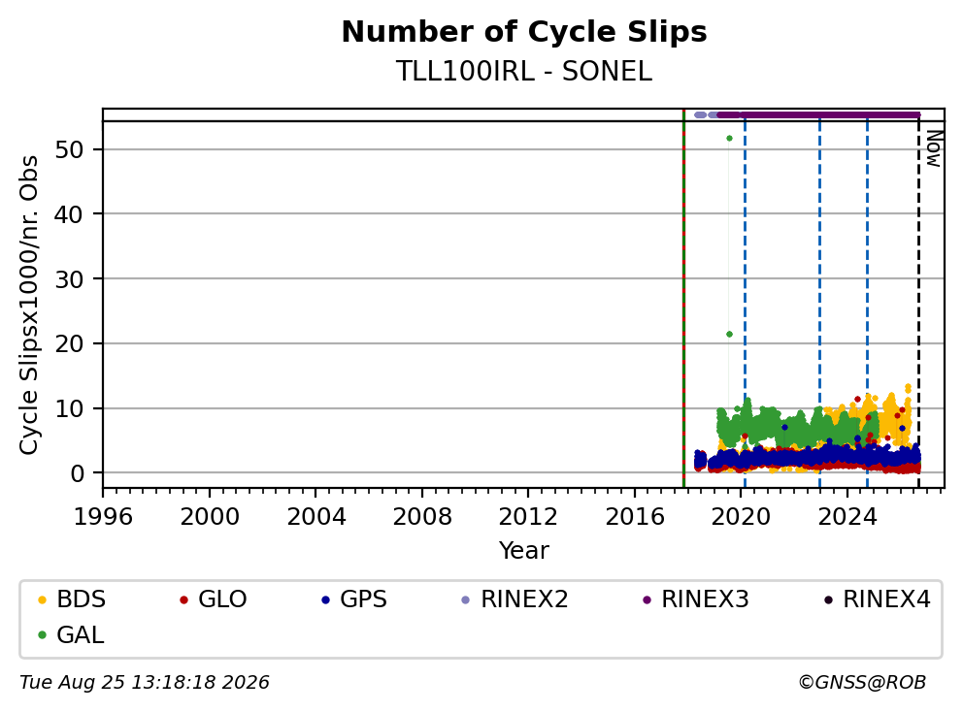Click the x-axis tick label 2008
This screenshot has height=712, width=963.
point(422,517)
